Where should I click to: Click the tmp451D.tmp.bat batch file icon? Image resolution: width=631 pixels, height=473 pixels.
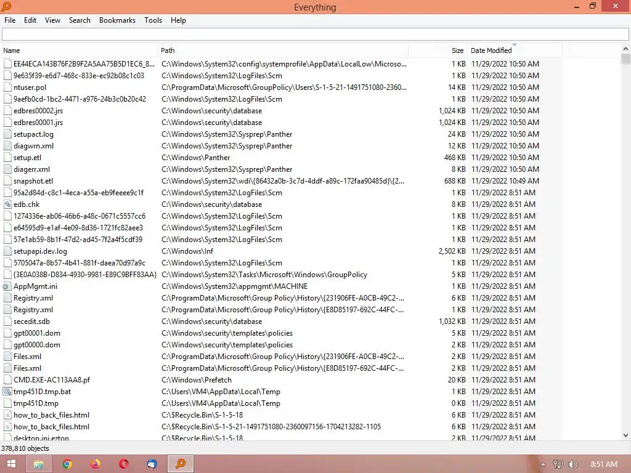point(7,391)
